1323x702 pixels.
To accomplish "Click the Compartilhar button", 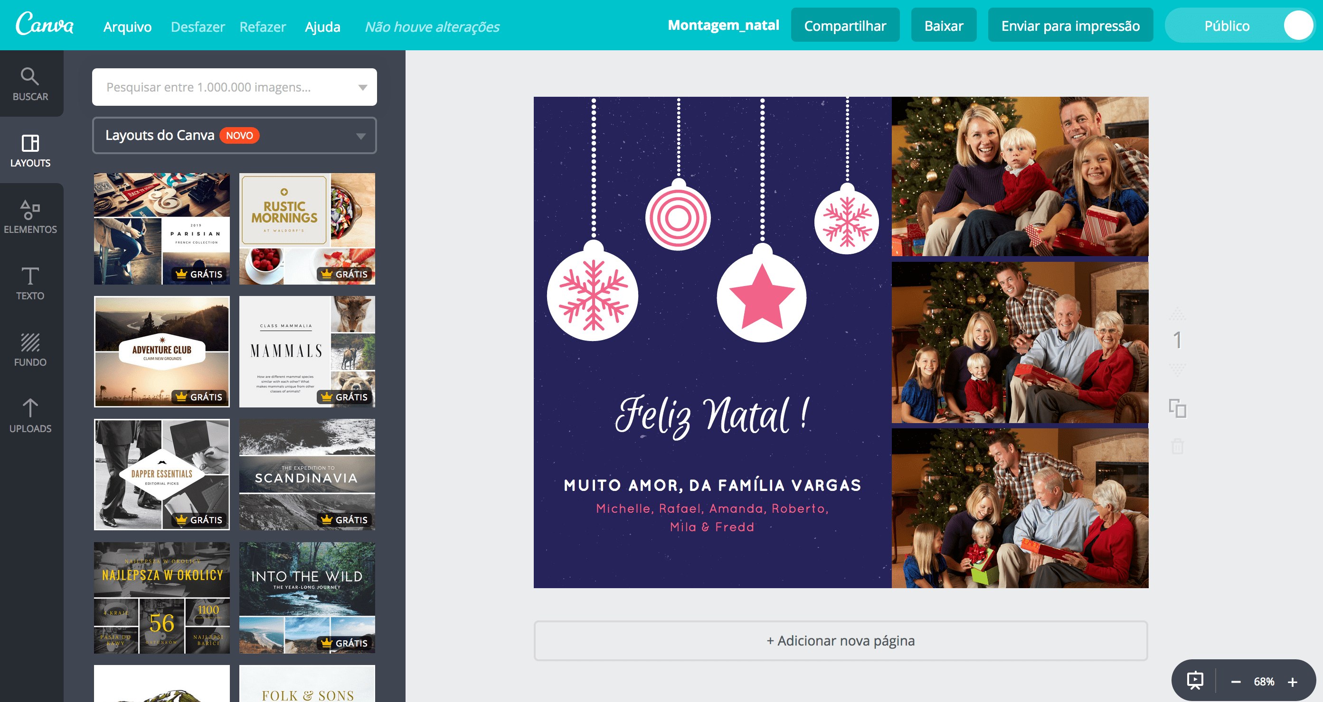I will coord(845,25).
